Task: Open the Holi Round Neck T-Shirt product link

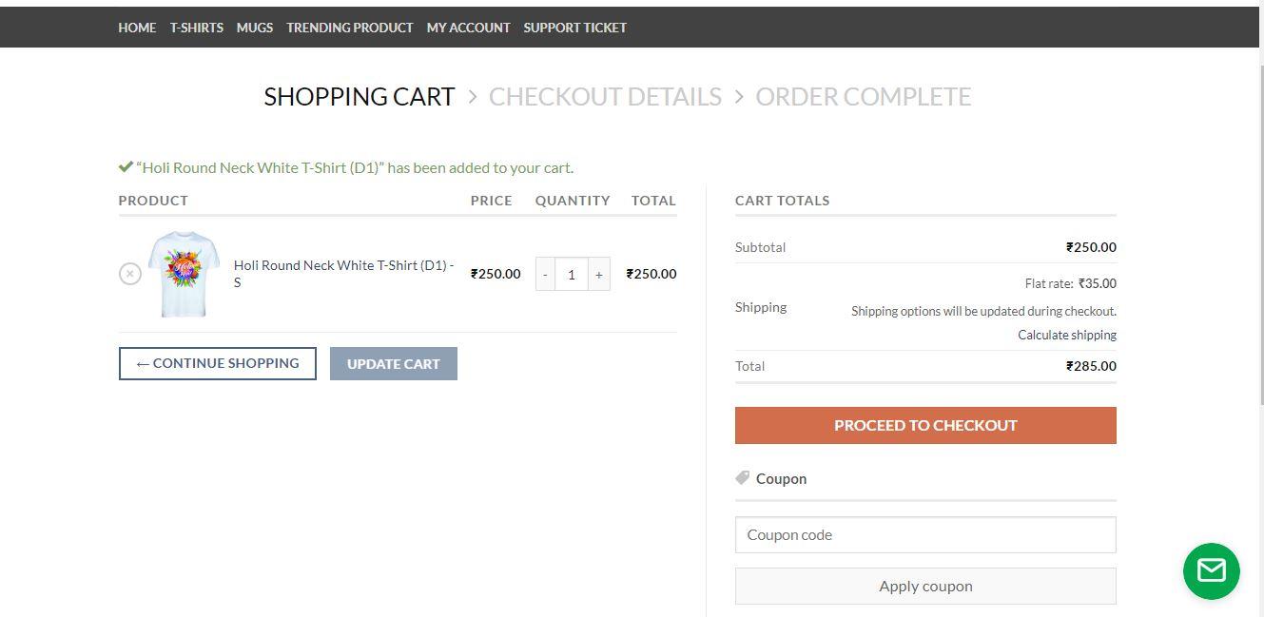Action: click(342, 265)
